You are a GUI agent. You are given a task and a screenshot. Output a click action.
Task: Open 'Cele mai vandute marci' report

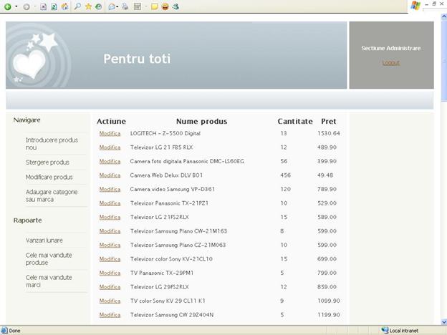[49, 281]
